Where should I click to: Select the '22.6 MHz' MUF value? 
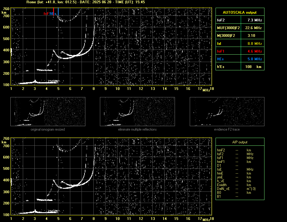pos(253,28)
